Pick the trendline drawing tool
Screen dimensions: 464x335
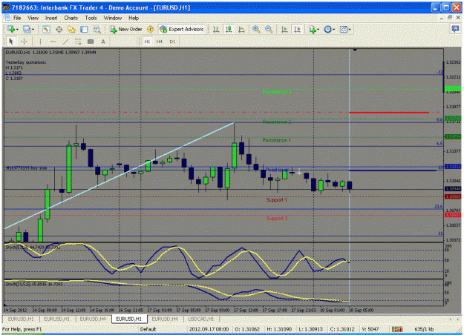pos(65,42)
